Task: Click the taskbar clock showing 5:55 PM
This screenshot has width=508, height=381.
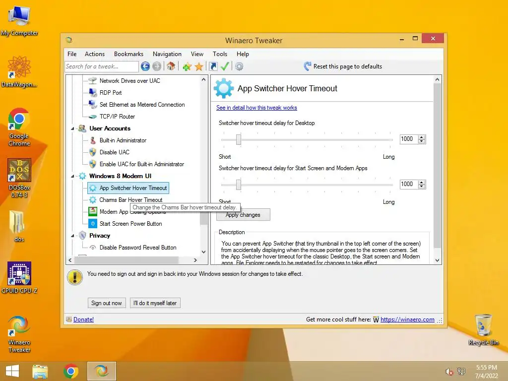Action: [x=486, y=372]
